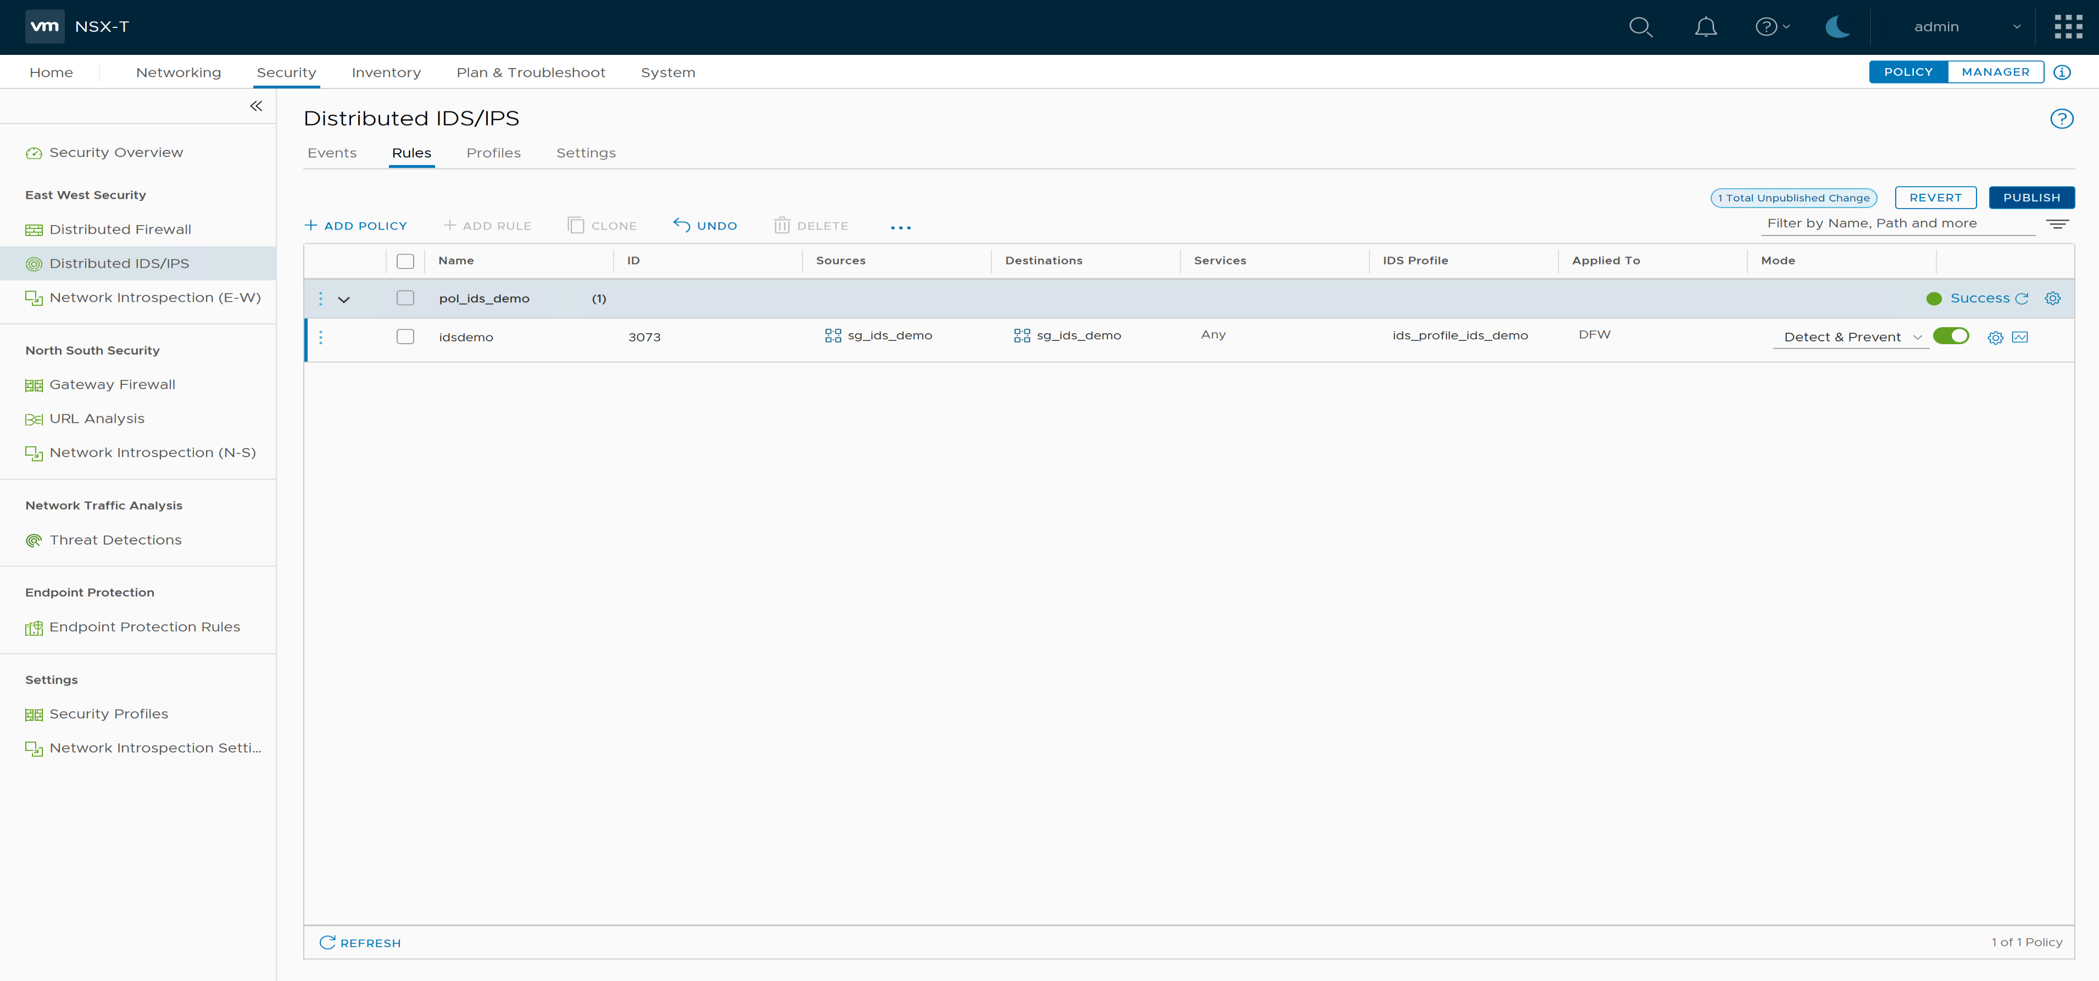The width and height of the screenshot is (2099, 981).
Task: Click the 1 Total Unpublished Change badge
Action: [x=1794, y=198]
